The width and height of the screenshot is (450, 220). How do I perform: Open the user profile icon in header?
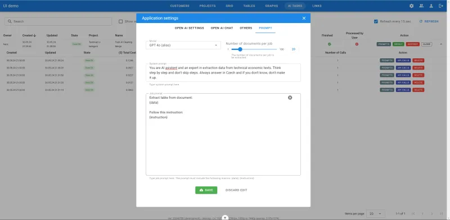click(x=431, y=6)
